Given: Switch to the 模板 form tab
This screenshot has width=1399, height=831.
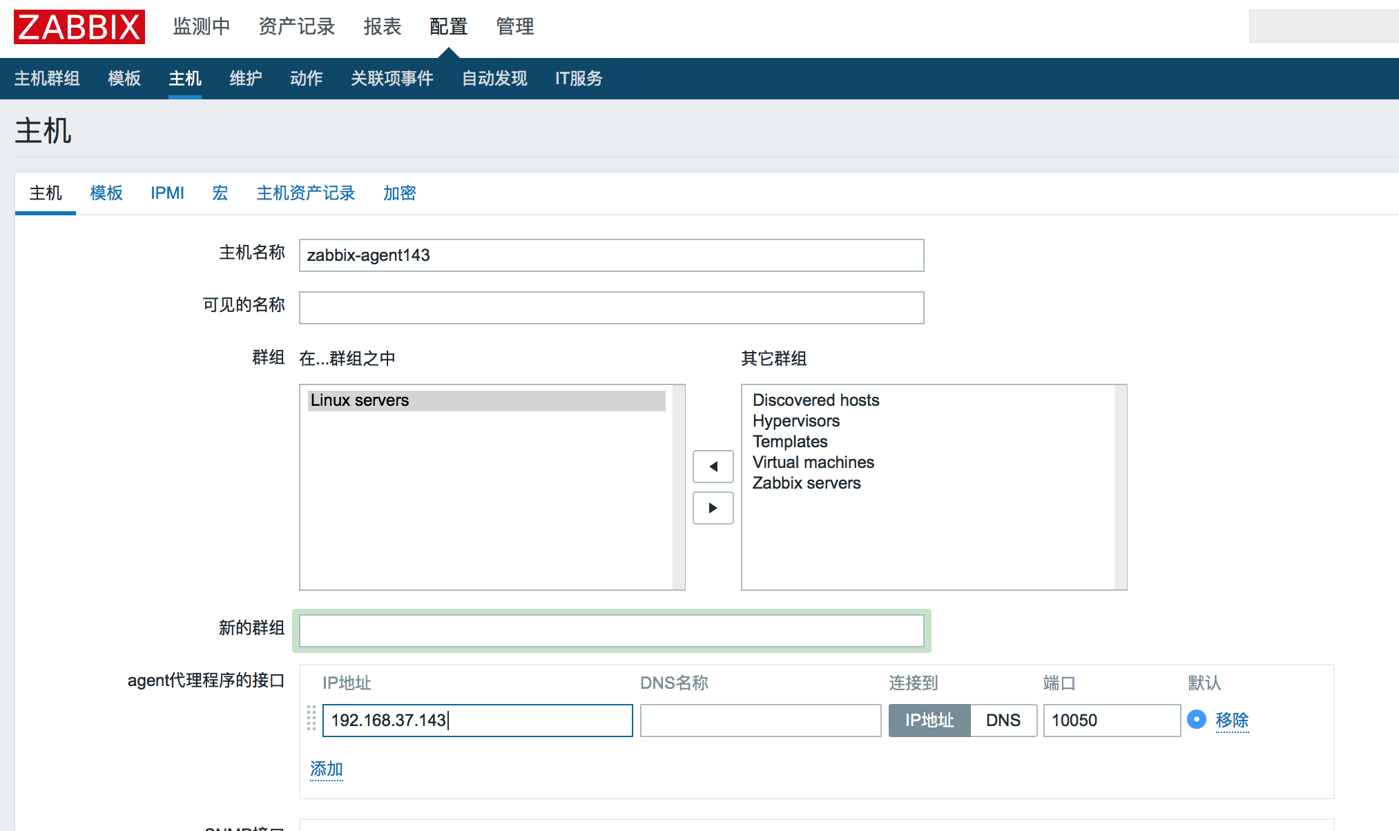Looking at the screenshot, I should pyautogui.click(x=106, y=193).
